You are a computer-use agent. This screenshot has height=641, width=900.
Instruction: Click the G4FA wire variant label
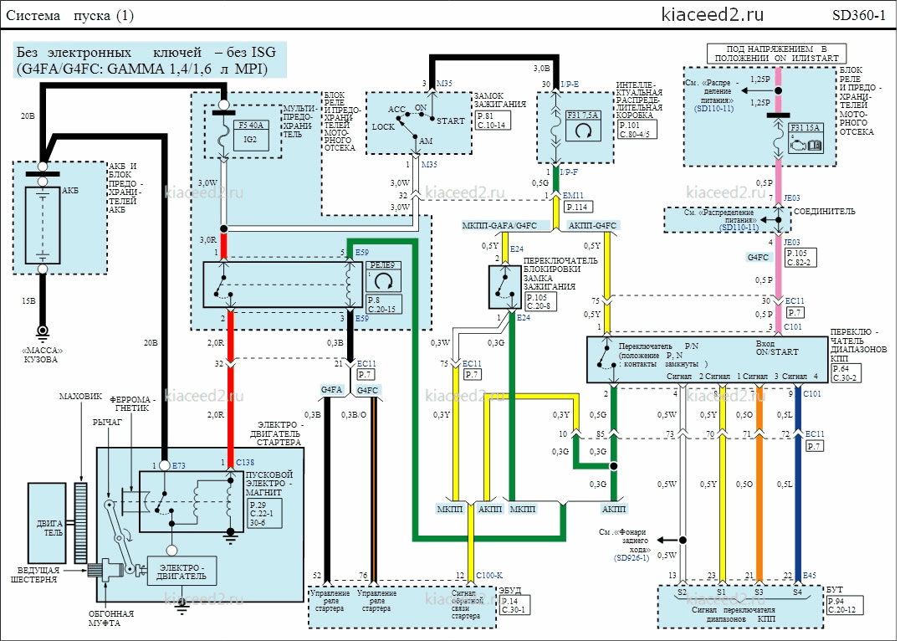point(331,389)
